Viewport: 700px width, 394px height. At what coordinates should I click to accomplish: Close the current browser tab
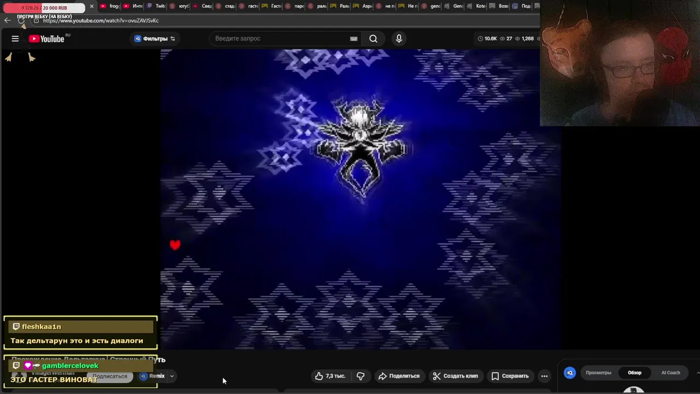91,7
